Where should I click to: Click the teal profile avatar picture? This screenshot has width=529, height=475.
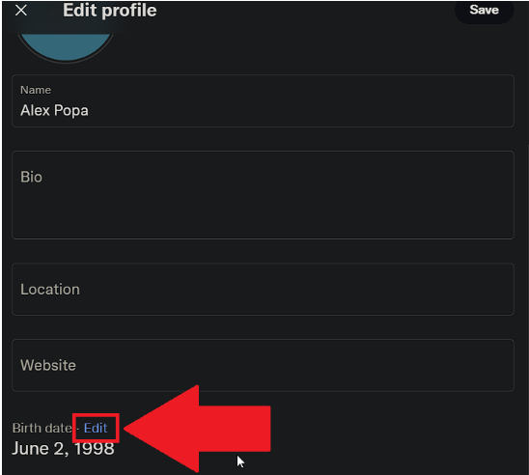(66, 47)
